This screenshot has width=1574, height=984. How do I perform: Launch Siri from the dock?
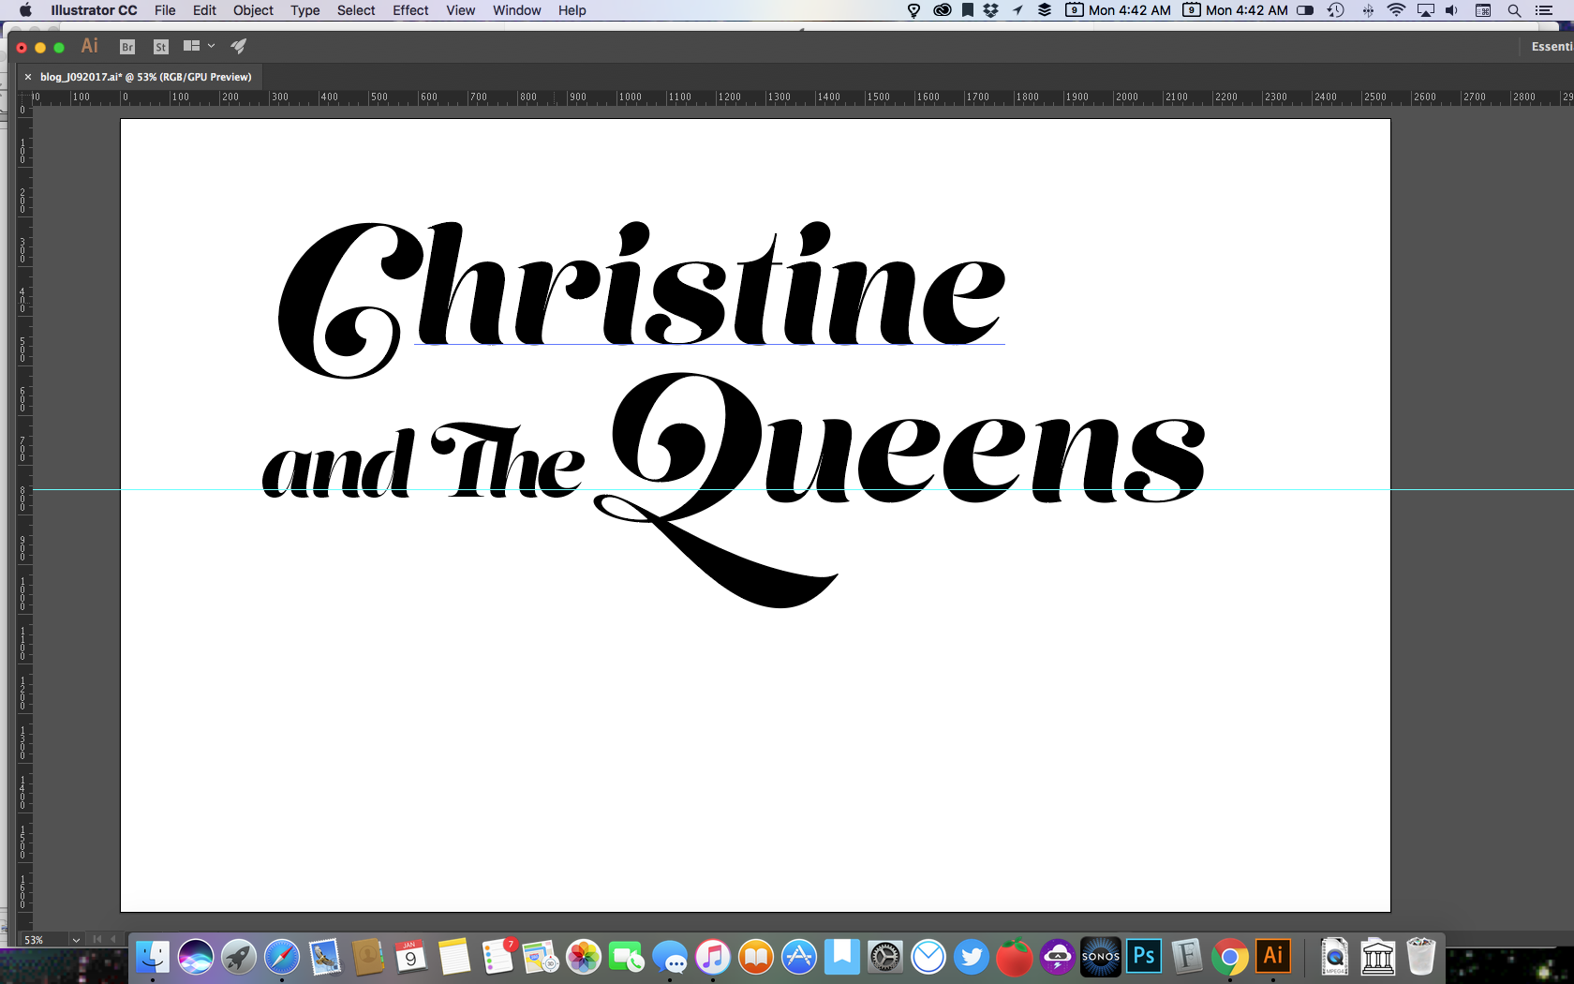click(196, 957)
